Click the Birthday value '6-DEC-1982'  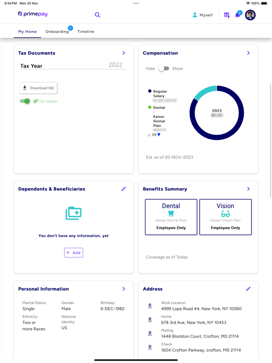coord(112,309)
